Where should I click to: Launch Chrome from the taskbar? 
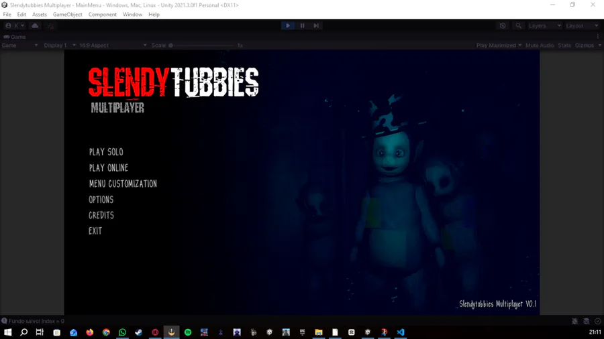[x=106, y=332]
